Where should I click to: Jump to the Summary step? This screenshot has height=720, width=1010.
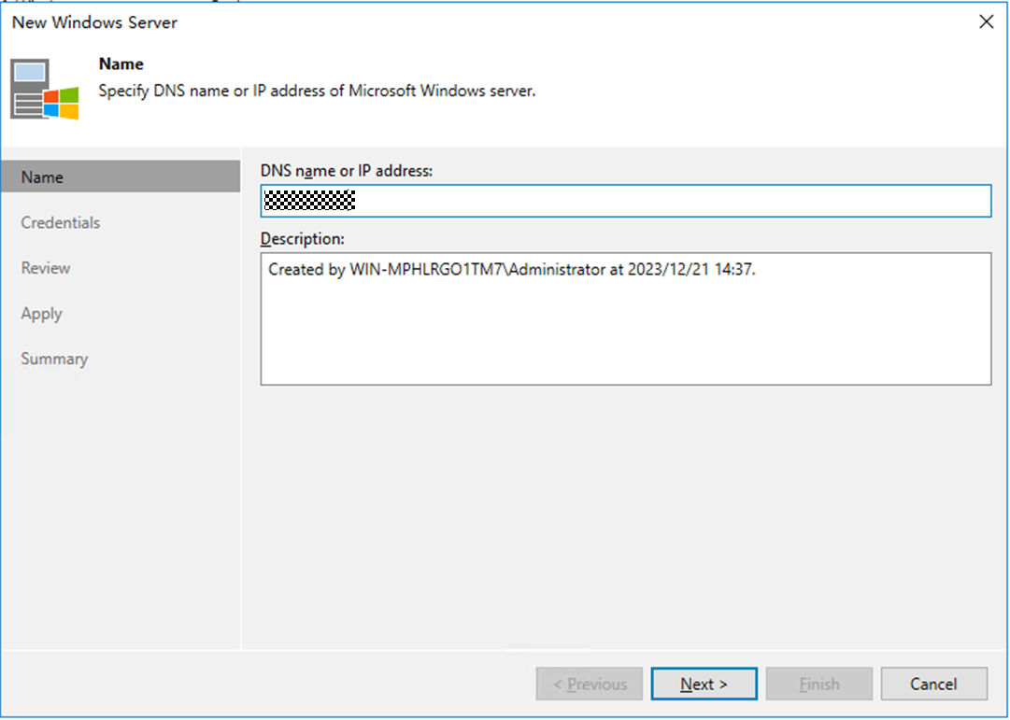54,359
